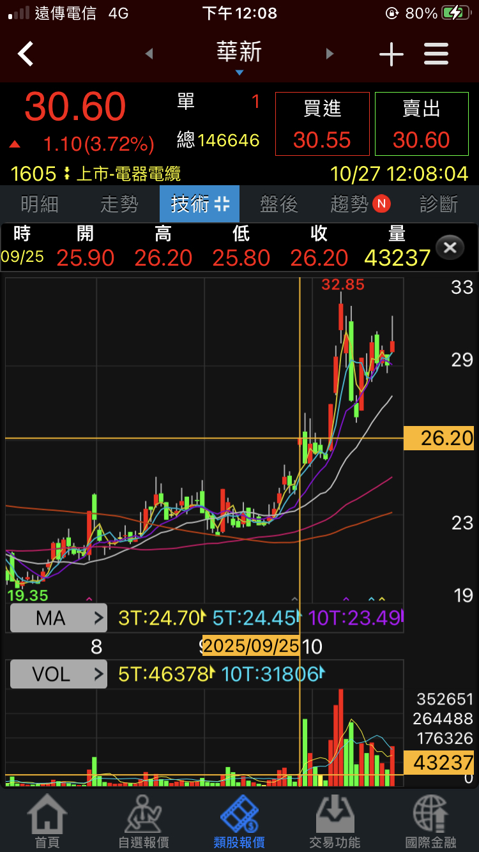Open the hamburger menu icon
Viewport: 479px width, 852px height.
click(436, 54)
